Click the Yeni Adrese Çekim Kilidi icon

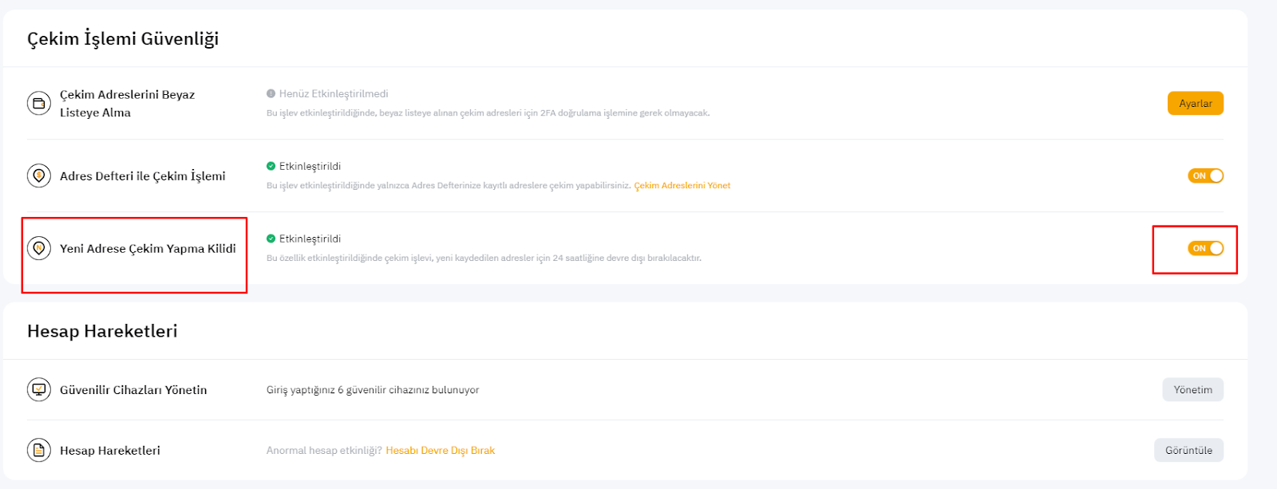(x=39, y=248)
